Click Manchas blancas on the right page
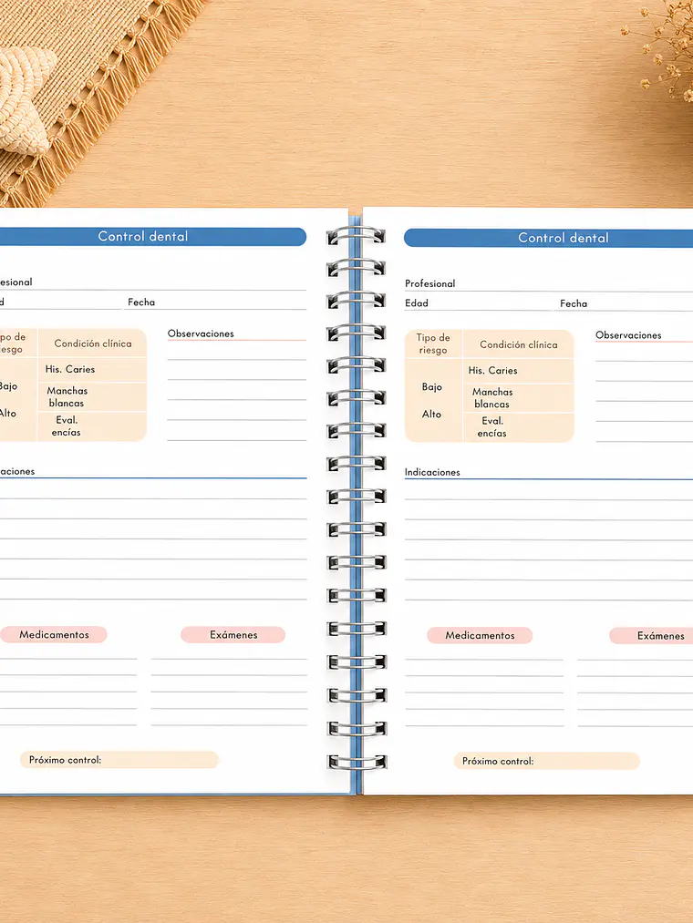Viewport: 693px width, 923px height. tap(492, 398)
